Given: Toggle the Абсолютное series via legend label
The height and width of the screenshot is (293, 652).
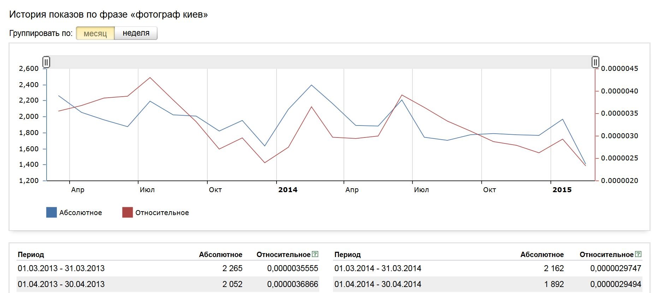Looking at the screenshot, I should (81, 213).
